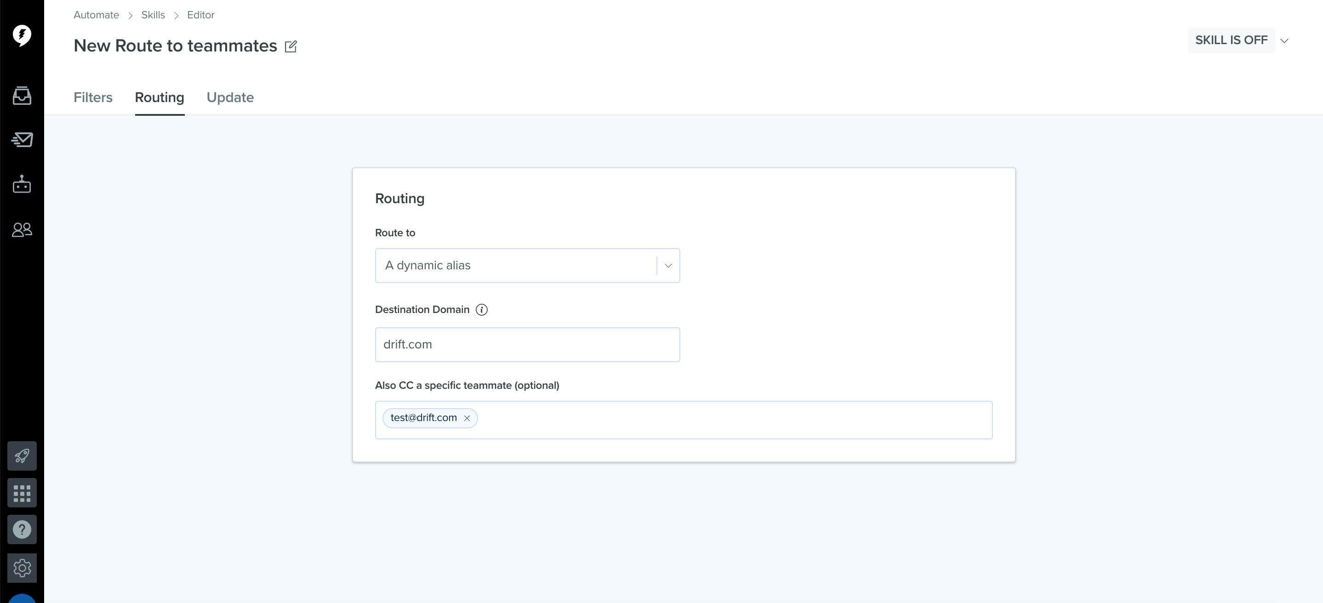Open the 'A dynamic alias' combo box
Image resolution: width=1323 pixels, height=603 pixels.
pyautogui.click(x=527, y=266)
